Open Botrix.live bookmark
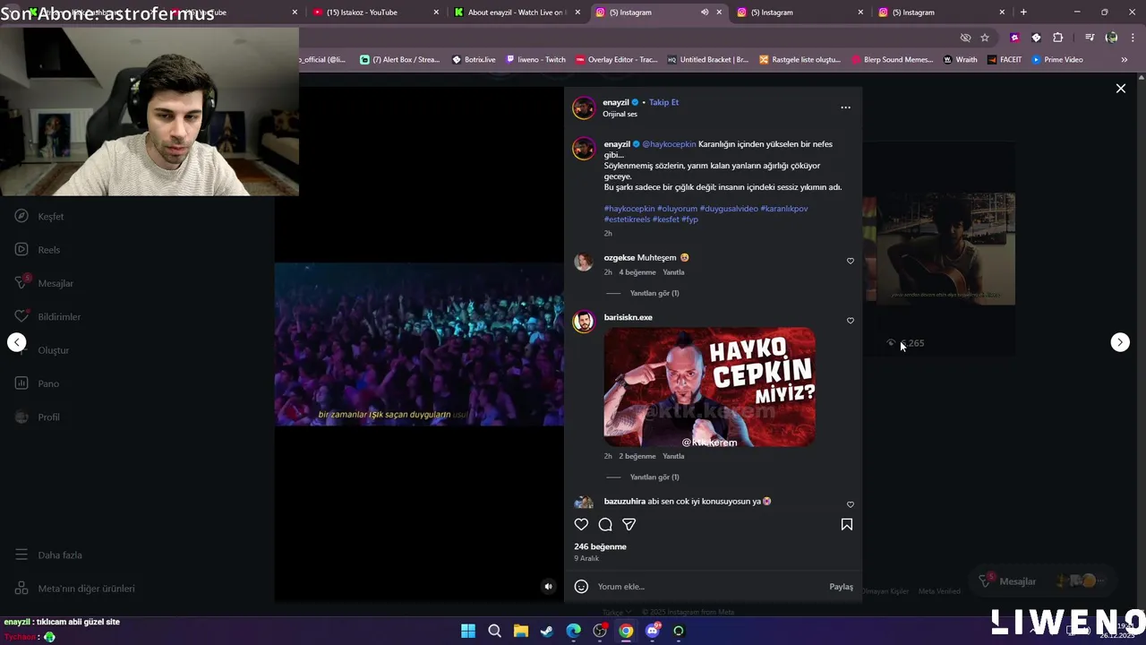Image resolution: width=1146 pixels, height=645 pixels. tap(474, 60)
